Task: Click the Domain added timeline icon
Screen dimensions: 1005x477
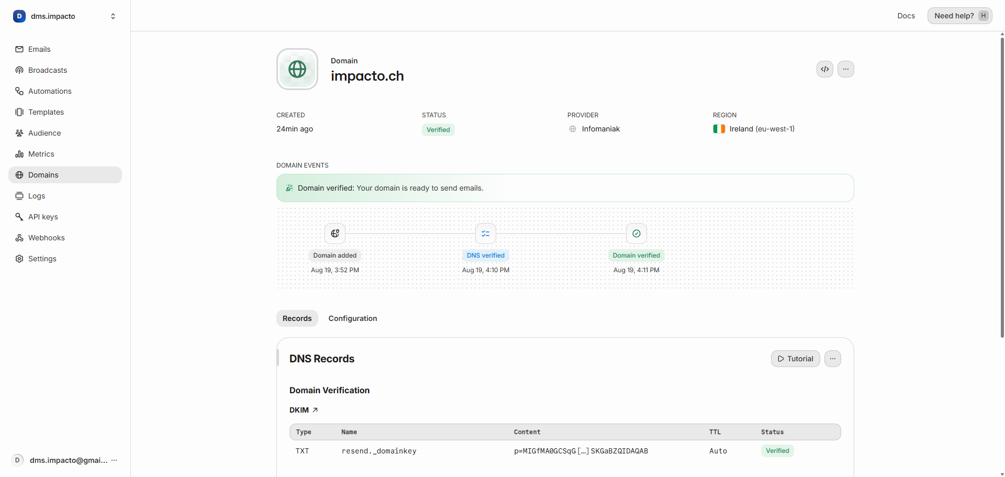Action: pos(335,234)
